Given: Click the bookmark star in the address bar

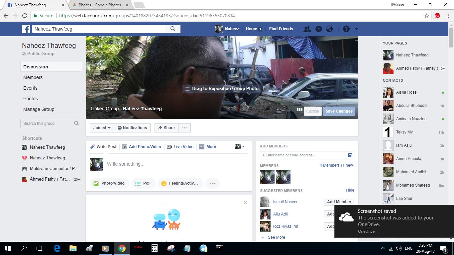Looking at the screenshot, I should (x=427, y=16).
